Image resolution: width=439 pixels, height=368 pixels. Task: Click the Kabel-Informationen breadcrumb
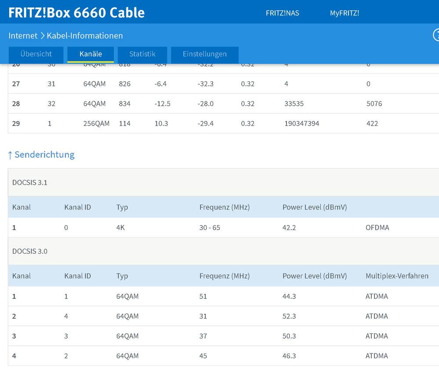pyautogui.click(x=85, y=36)
